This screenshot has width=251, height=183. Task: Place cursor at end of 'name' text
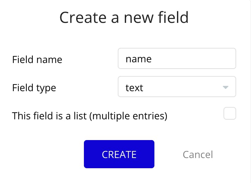point(152,59)
